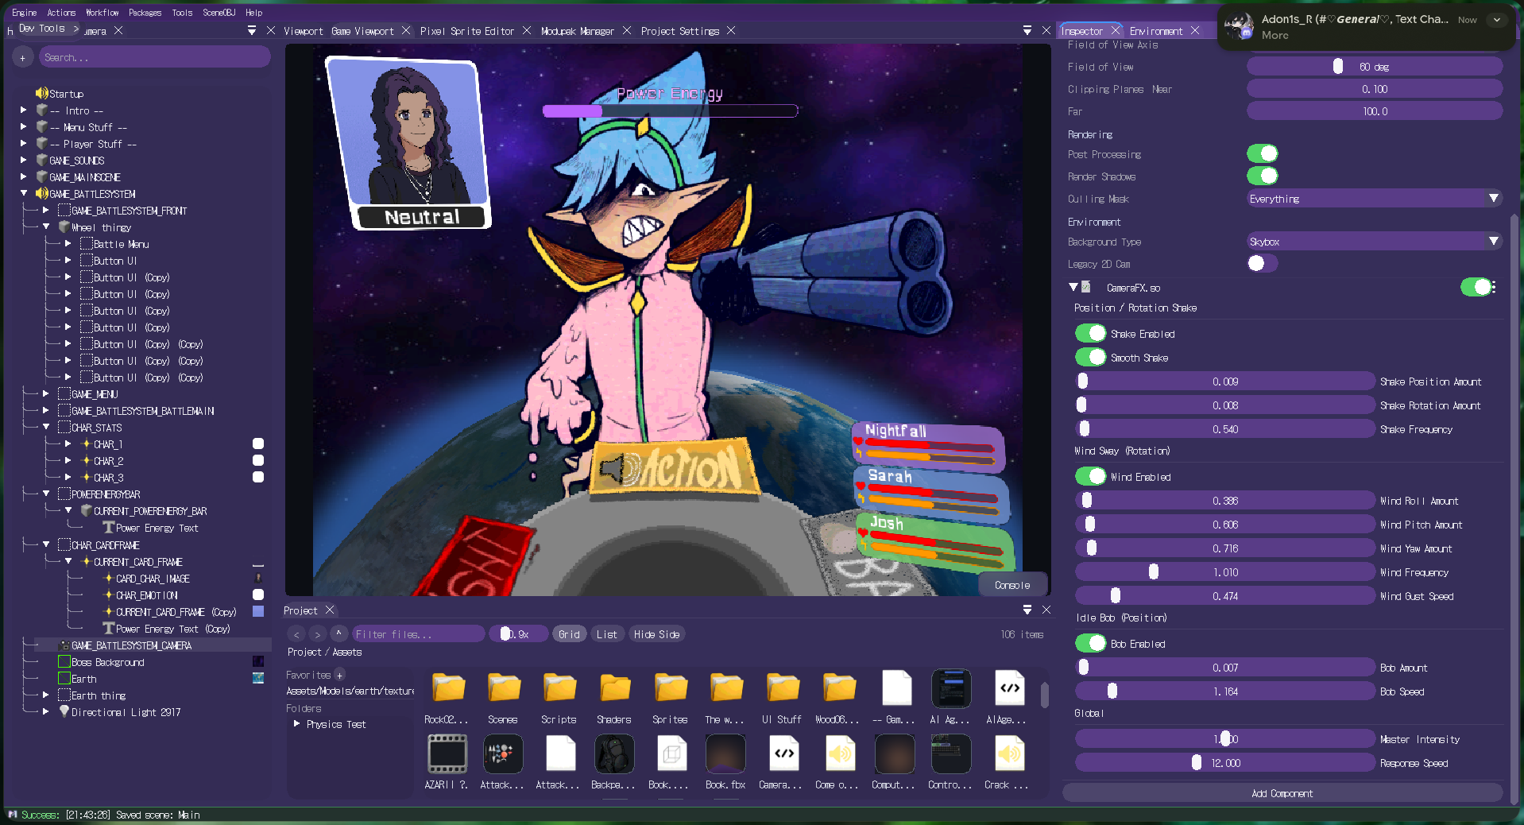This screenshot has width=1524, height=825.
Task: Open the CameraFX.so component options menu
Action: pos(1495,288)
